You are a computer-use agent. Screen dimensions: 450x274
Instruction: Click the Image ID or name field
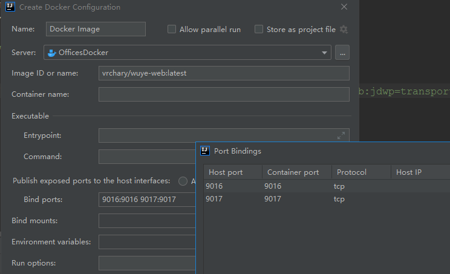224,73
